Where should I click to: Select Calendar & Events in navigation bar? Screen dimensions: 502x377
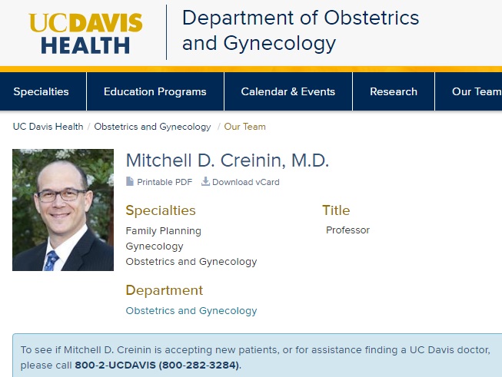[288, 92]
